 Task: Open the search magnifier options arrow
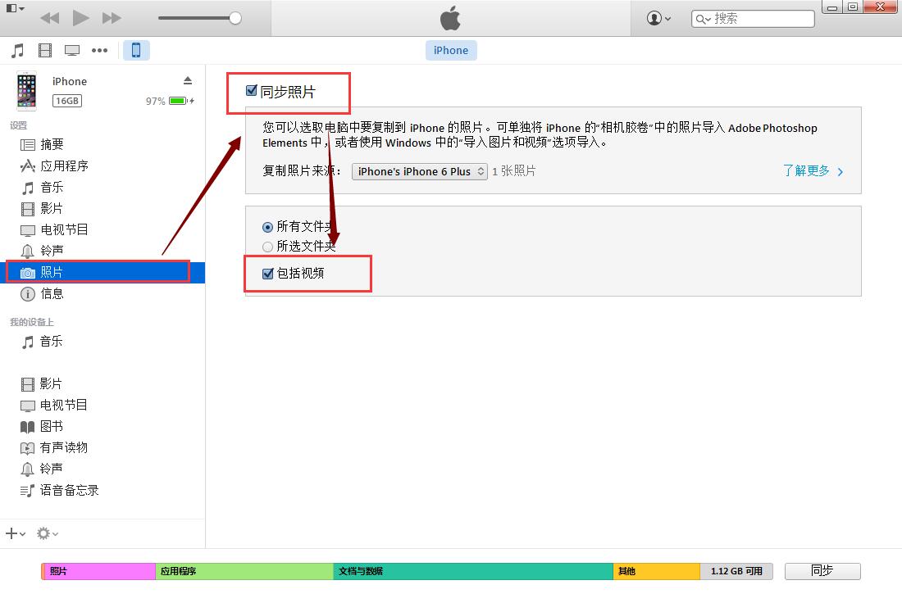coord(703,19)
